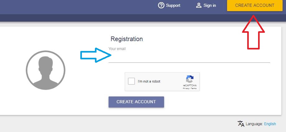The width and height of the screenshot is (286, 132).
Task: Click the Support question mark icon
Action: pos(161,5)
